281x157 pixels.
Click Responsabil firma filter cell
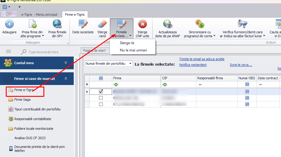pos(217,84)
